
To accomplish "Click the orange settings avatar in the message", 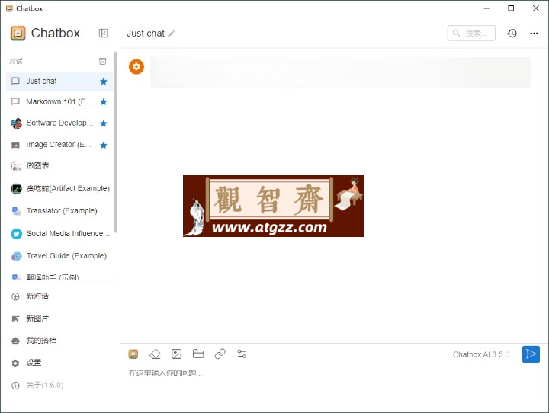I will 136,66.
